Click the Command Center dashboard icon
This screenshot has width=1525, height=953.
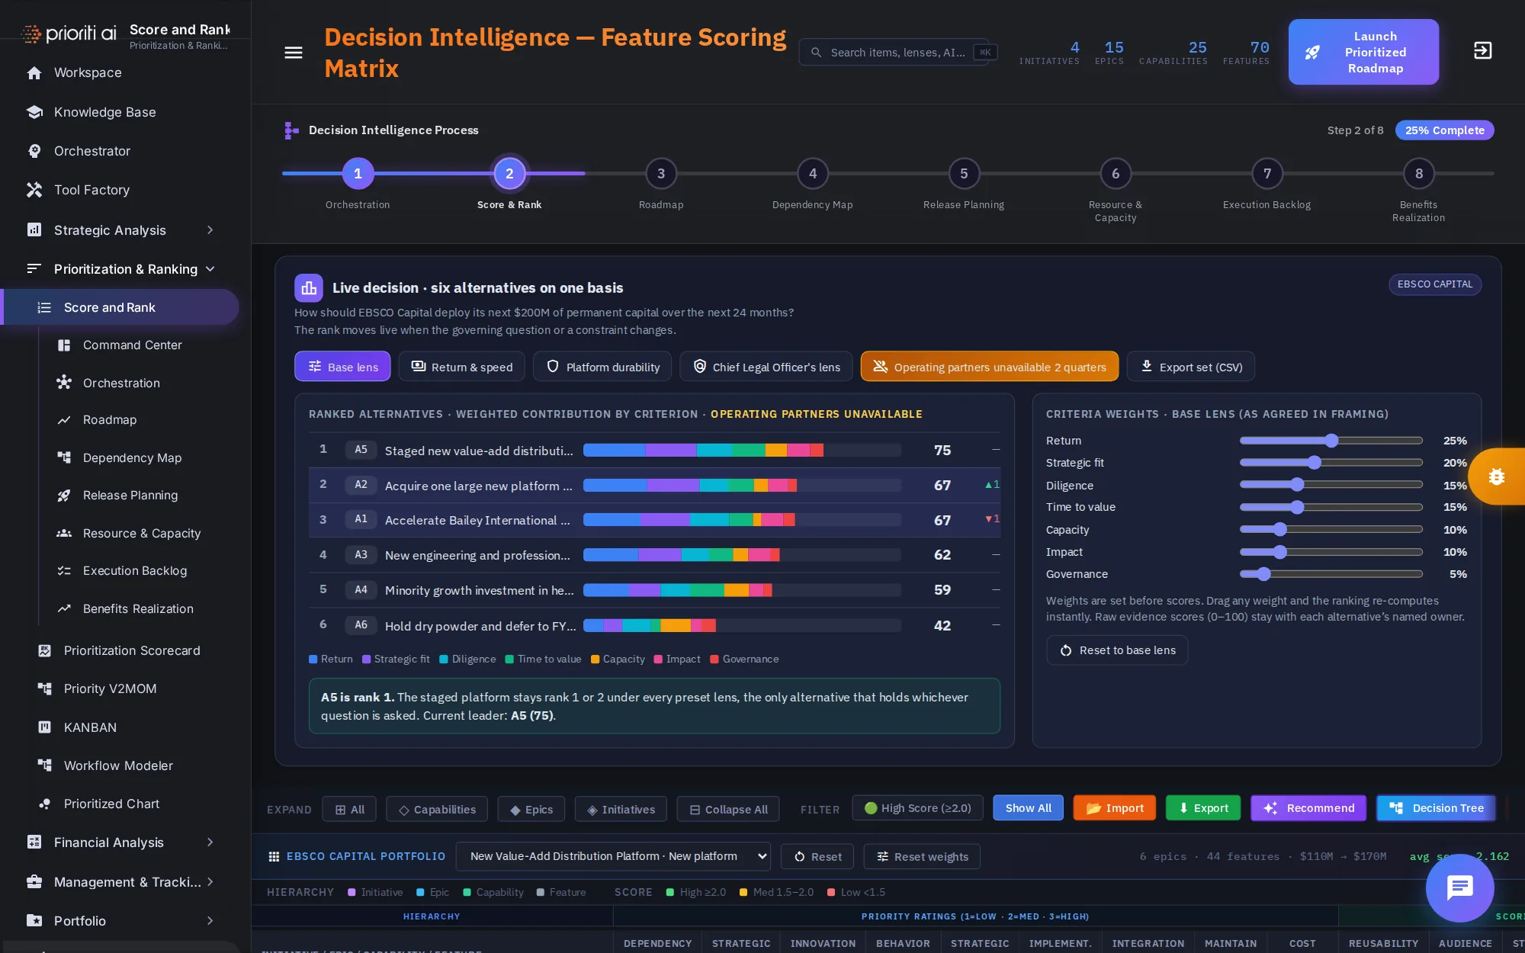(64, 345)
